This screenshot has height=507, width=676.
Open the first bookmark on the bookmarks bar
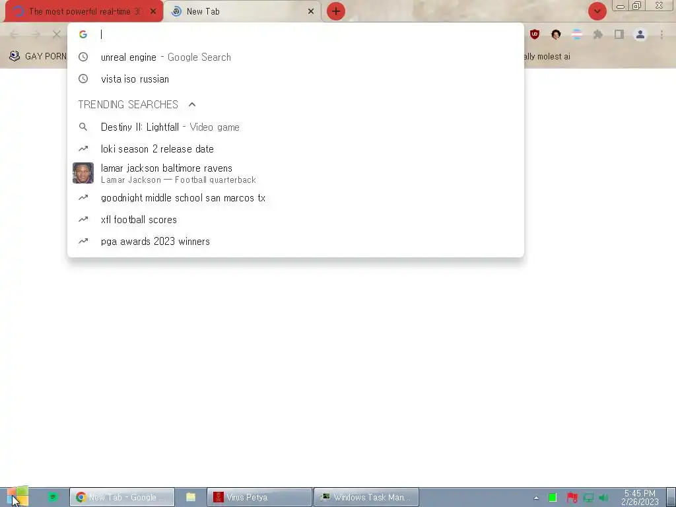click(38, 56)
